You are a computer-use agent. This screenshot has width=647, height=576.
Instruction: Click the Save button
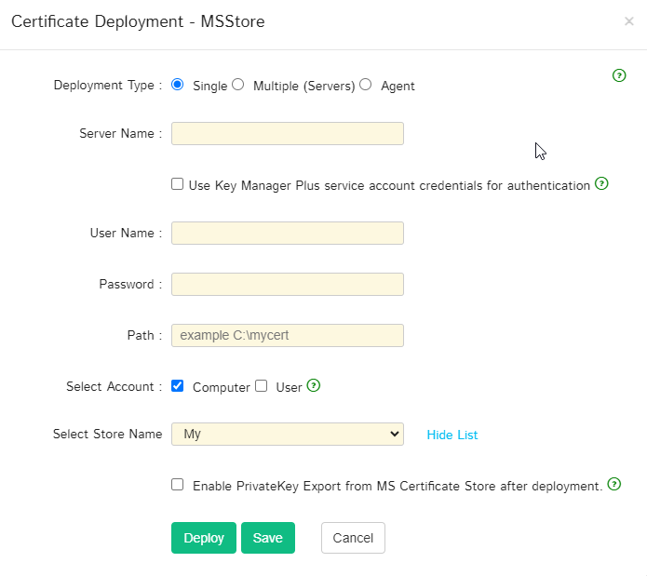pyautogui.click(x=267, y=538)
